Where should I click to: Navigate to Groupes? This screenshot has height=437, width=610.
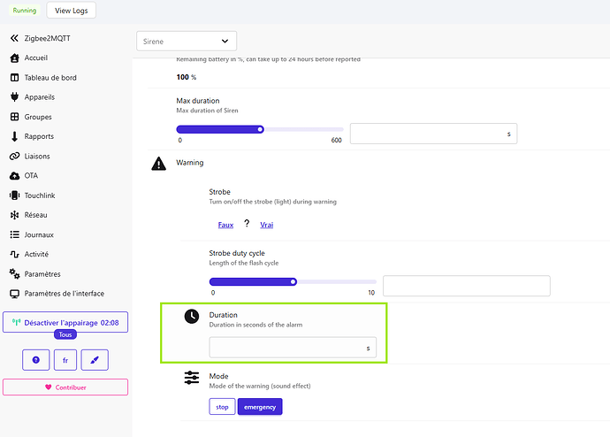38,117
